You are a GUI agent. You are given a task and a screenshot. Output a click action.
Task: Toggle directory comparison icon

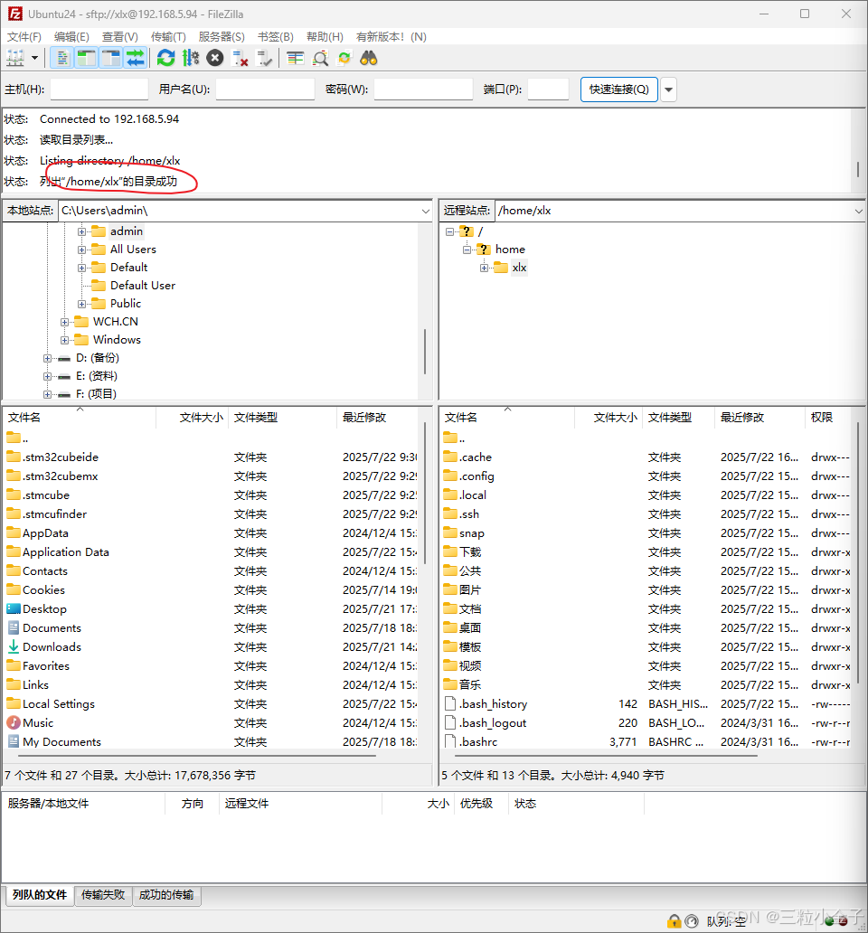321,58
